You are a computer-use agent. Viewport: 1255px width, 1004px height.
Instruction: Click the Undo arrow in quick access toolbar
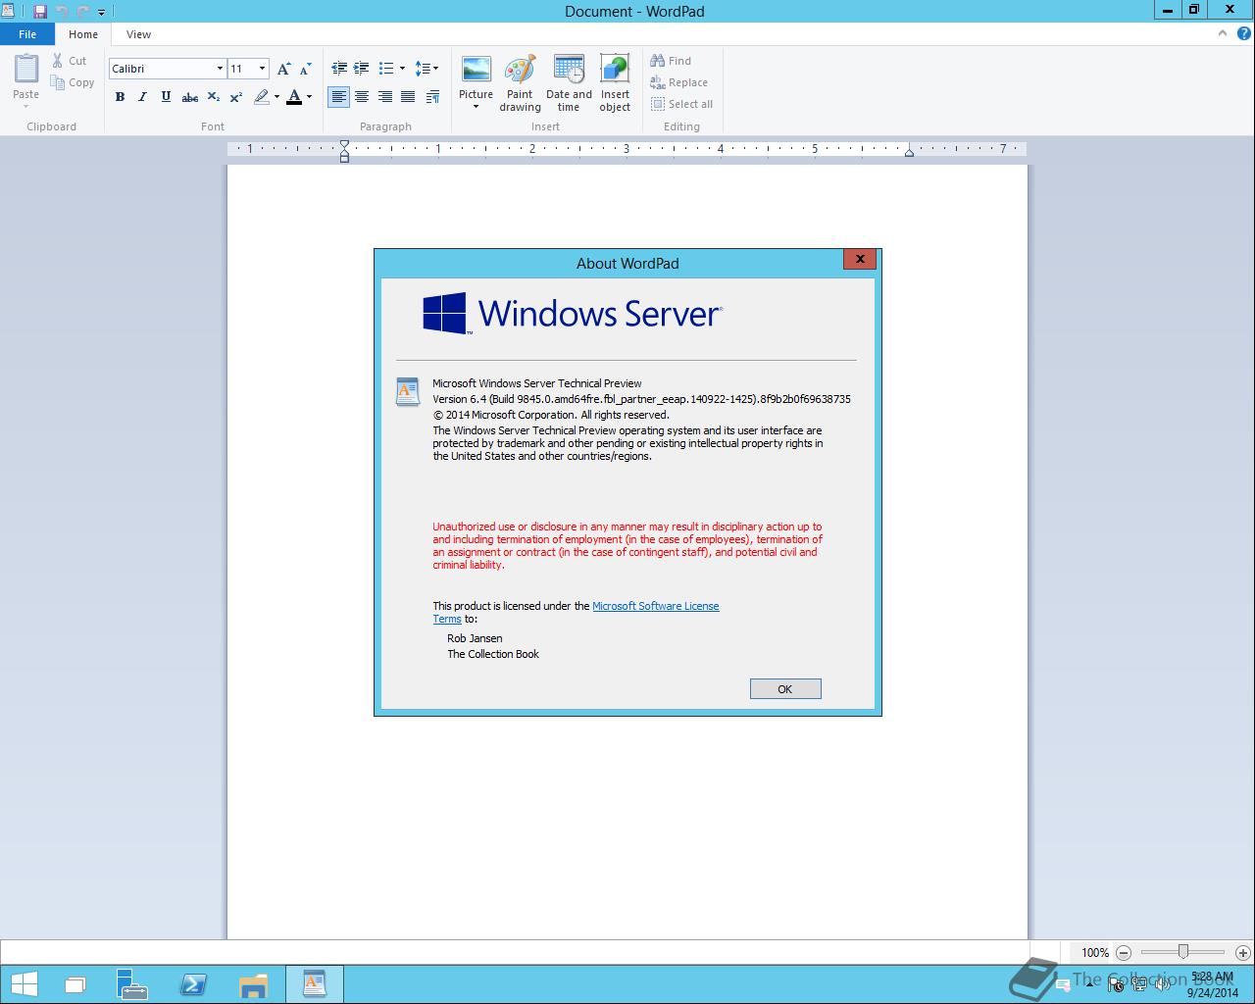pos(62,12)
